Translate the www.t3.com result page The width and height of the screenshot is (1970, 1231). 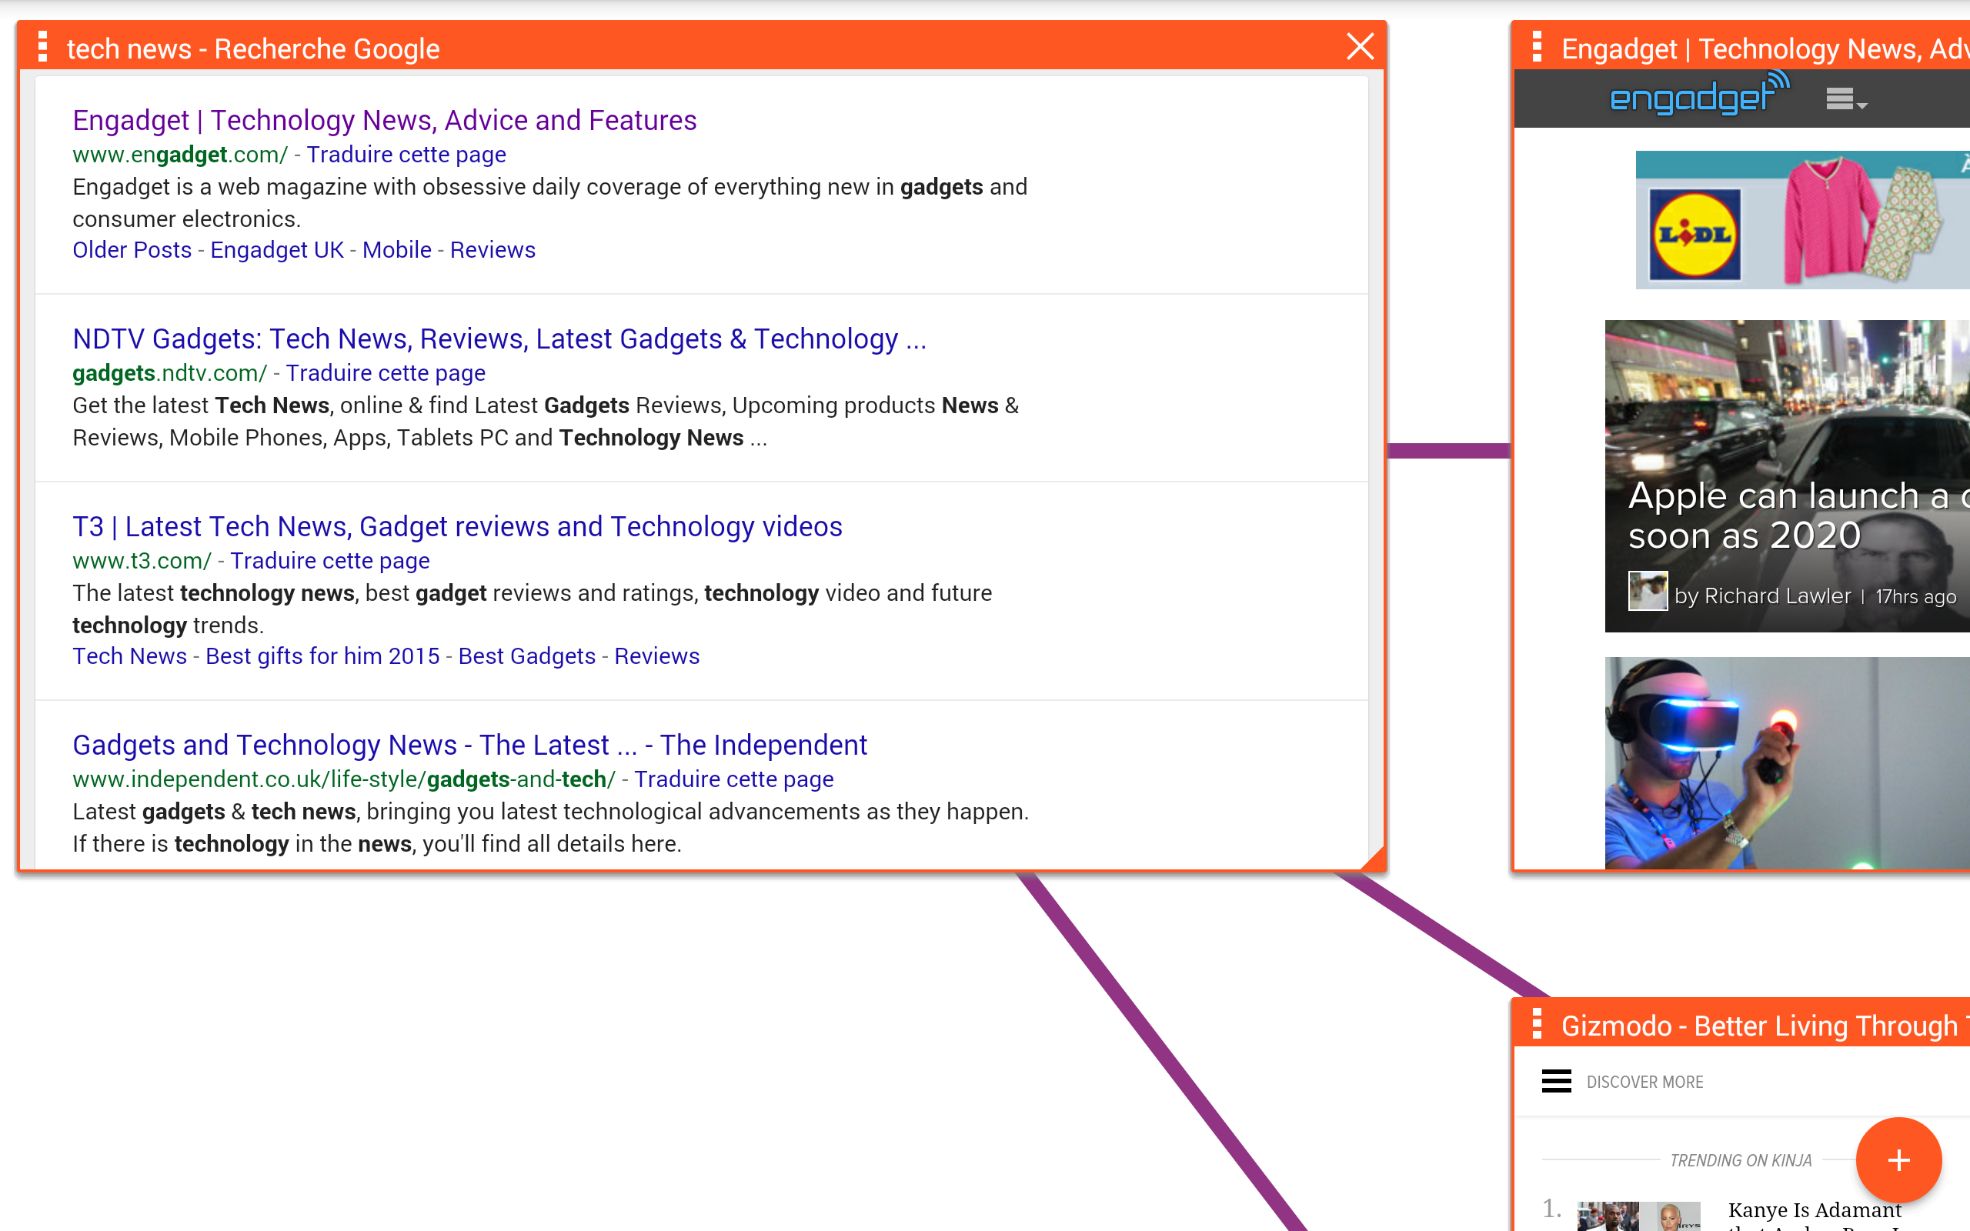pos(329,561)
